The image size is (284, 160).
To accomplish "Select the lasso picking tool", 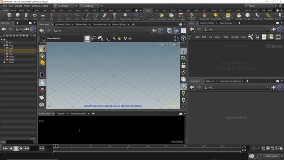I will pyautogui.click(x=94, y=39).
